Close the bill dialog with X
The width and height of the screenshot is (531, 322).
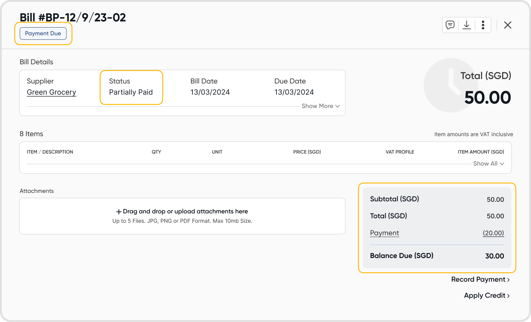[x=508, y=25]
